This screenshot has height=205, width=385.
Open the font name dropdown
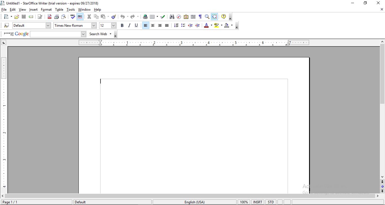coord(93,25)
